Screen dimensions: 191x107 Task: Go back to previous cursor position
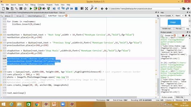[x=102, y=9]
